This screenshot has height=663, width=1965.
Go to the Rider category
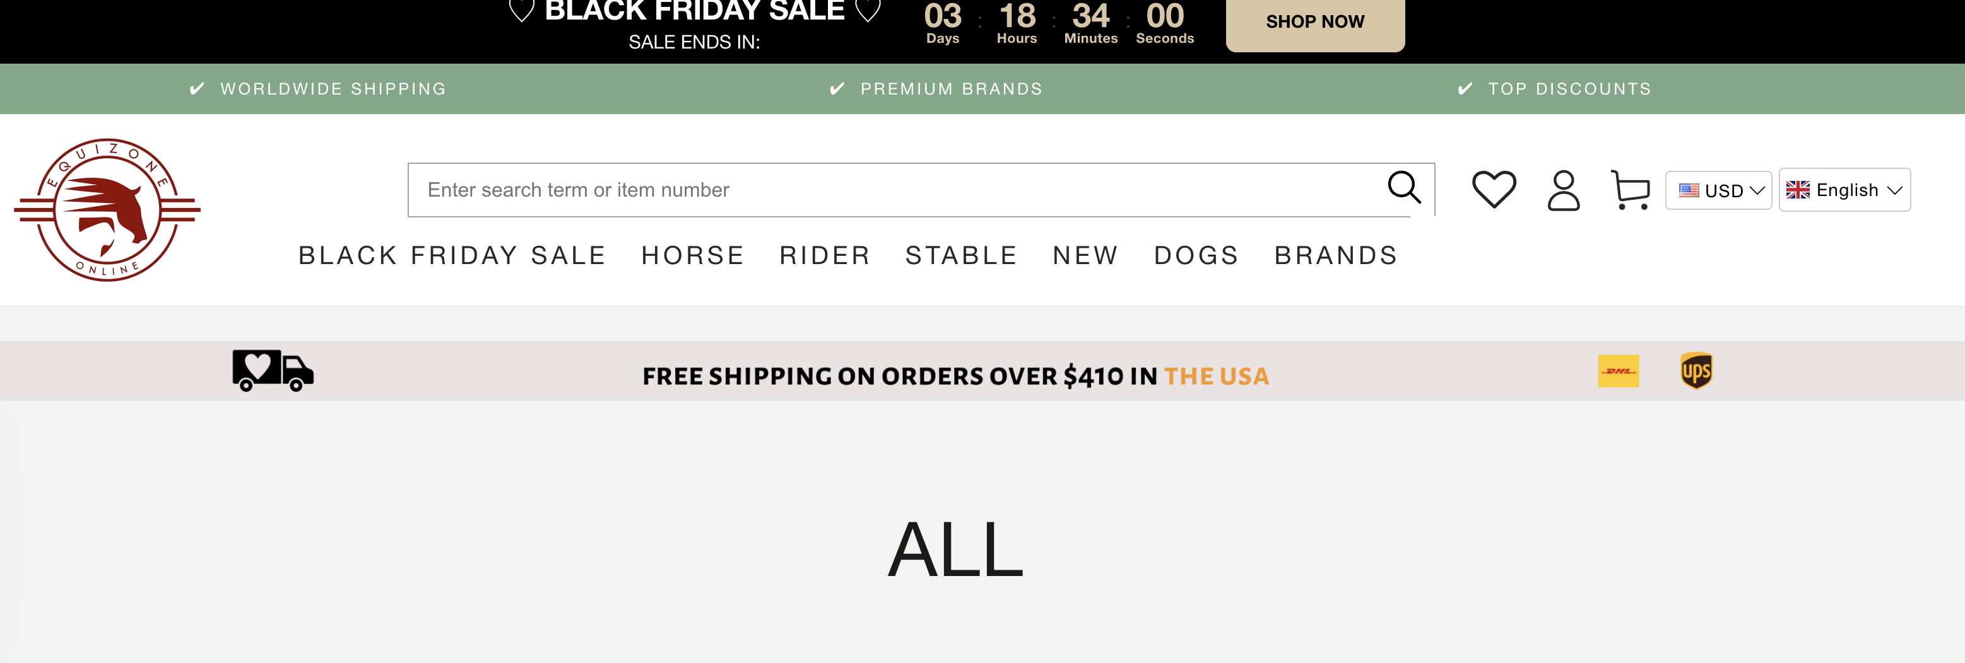[825, 255]
